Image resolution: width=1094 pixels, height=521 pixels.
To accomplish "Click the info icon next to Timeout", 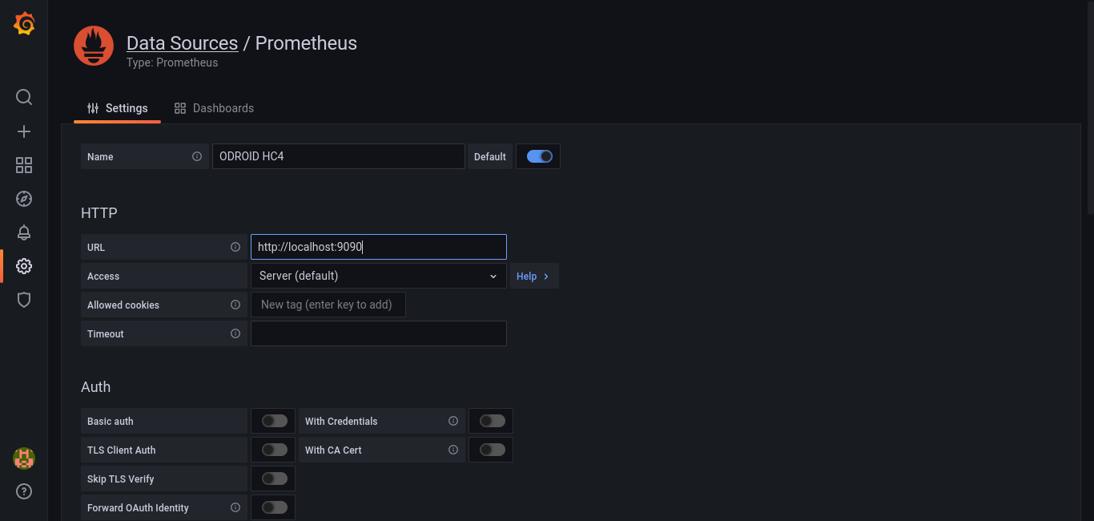I will (x=235, y=333).
